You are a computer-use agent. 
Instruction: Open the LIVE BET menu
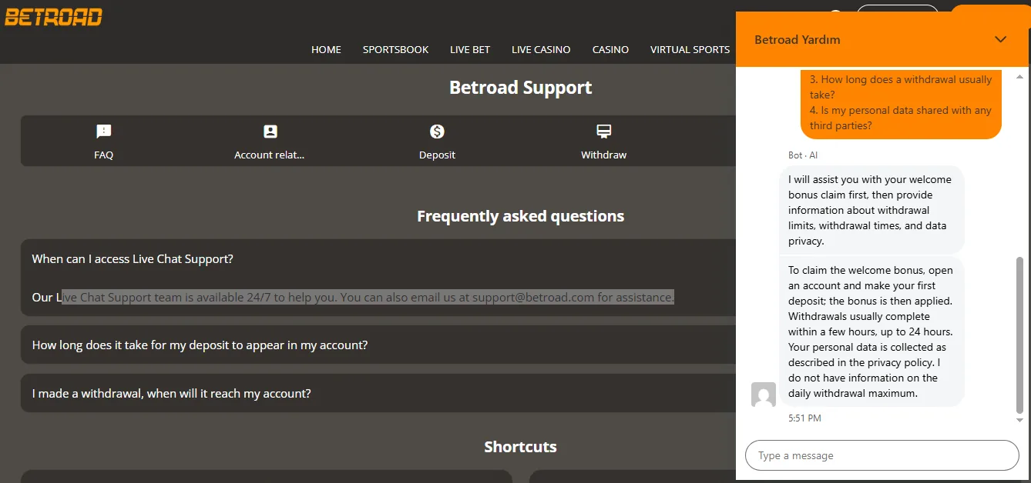click(470, 49)
